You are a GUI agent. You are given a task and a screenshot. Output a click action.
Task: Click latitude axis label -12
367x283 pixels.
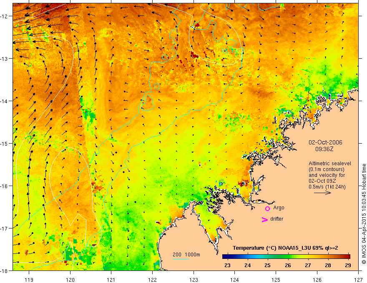[x=5, y=16]
